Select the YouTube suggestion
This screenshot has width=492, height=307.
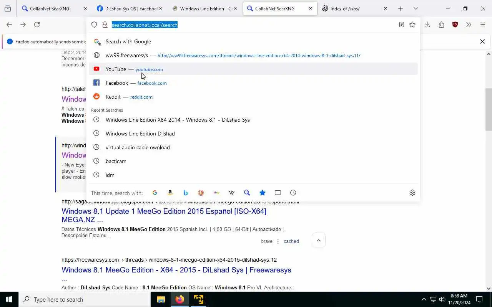click(253, 69)
